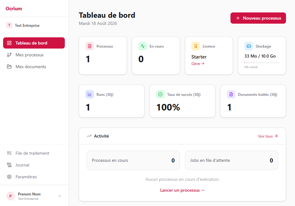Click the Licence award badge icon
295x206 pixels.
[196, 46]
